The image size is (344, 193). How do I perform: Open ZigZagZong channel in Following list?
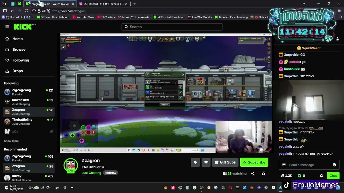click(28, 92)
